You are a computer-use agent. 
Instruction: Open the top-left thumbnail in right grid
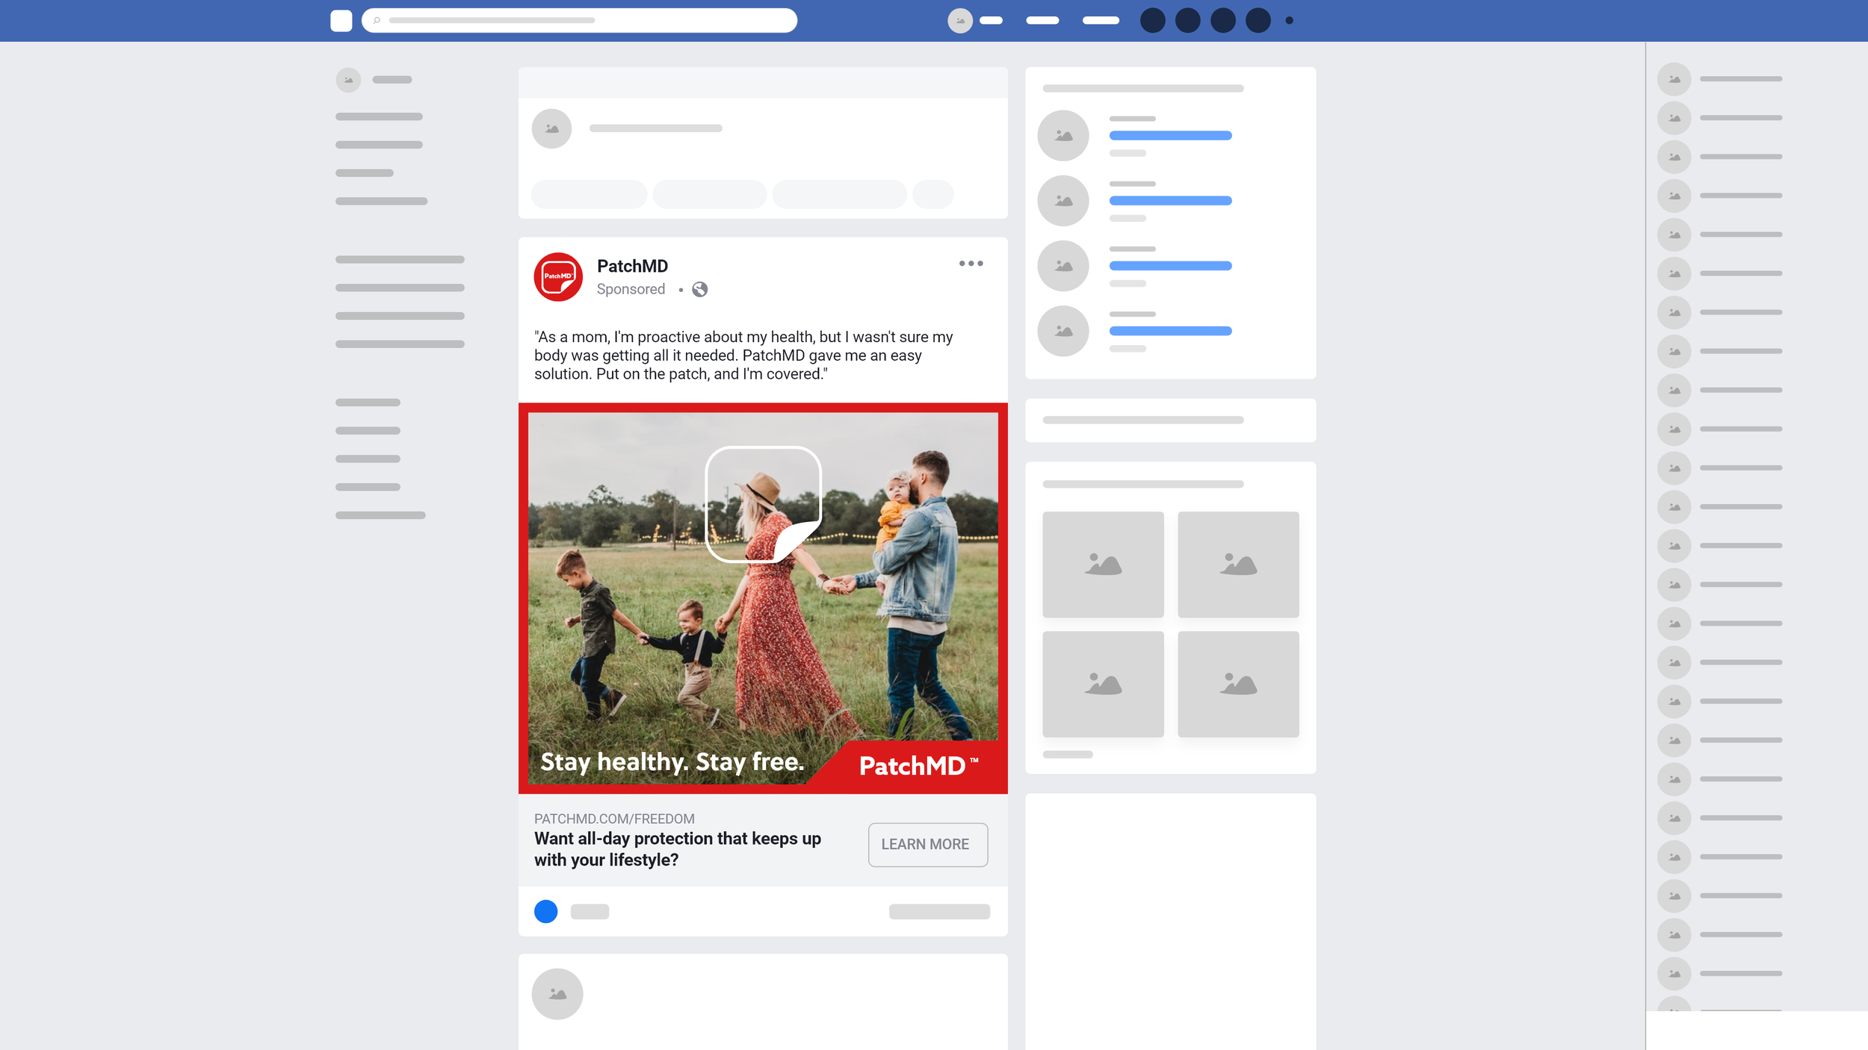click(x=1103, y=565)
